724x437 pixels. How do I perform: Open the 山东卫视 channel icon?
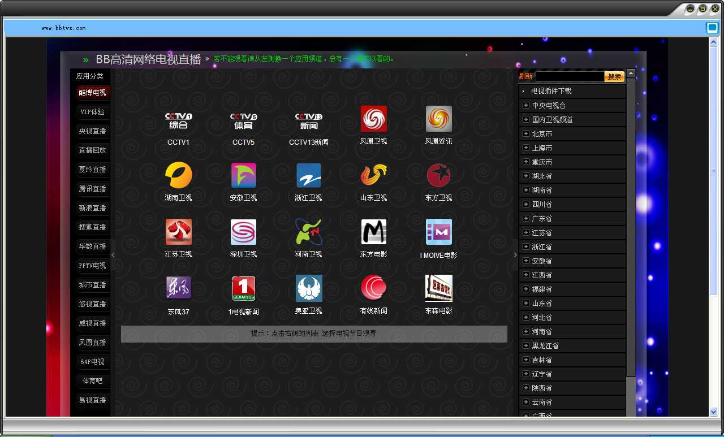point(374,175)
